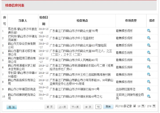The height and width of the screenshot is (113, 160).
Task: Select party name 鹤山市淼淼娱乐有限公司
Action: click(x=22, y=82)
